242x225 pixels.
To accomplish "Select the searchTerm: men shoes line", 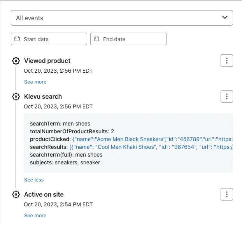I will pos(60,124).
